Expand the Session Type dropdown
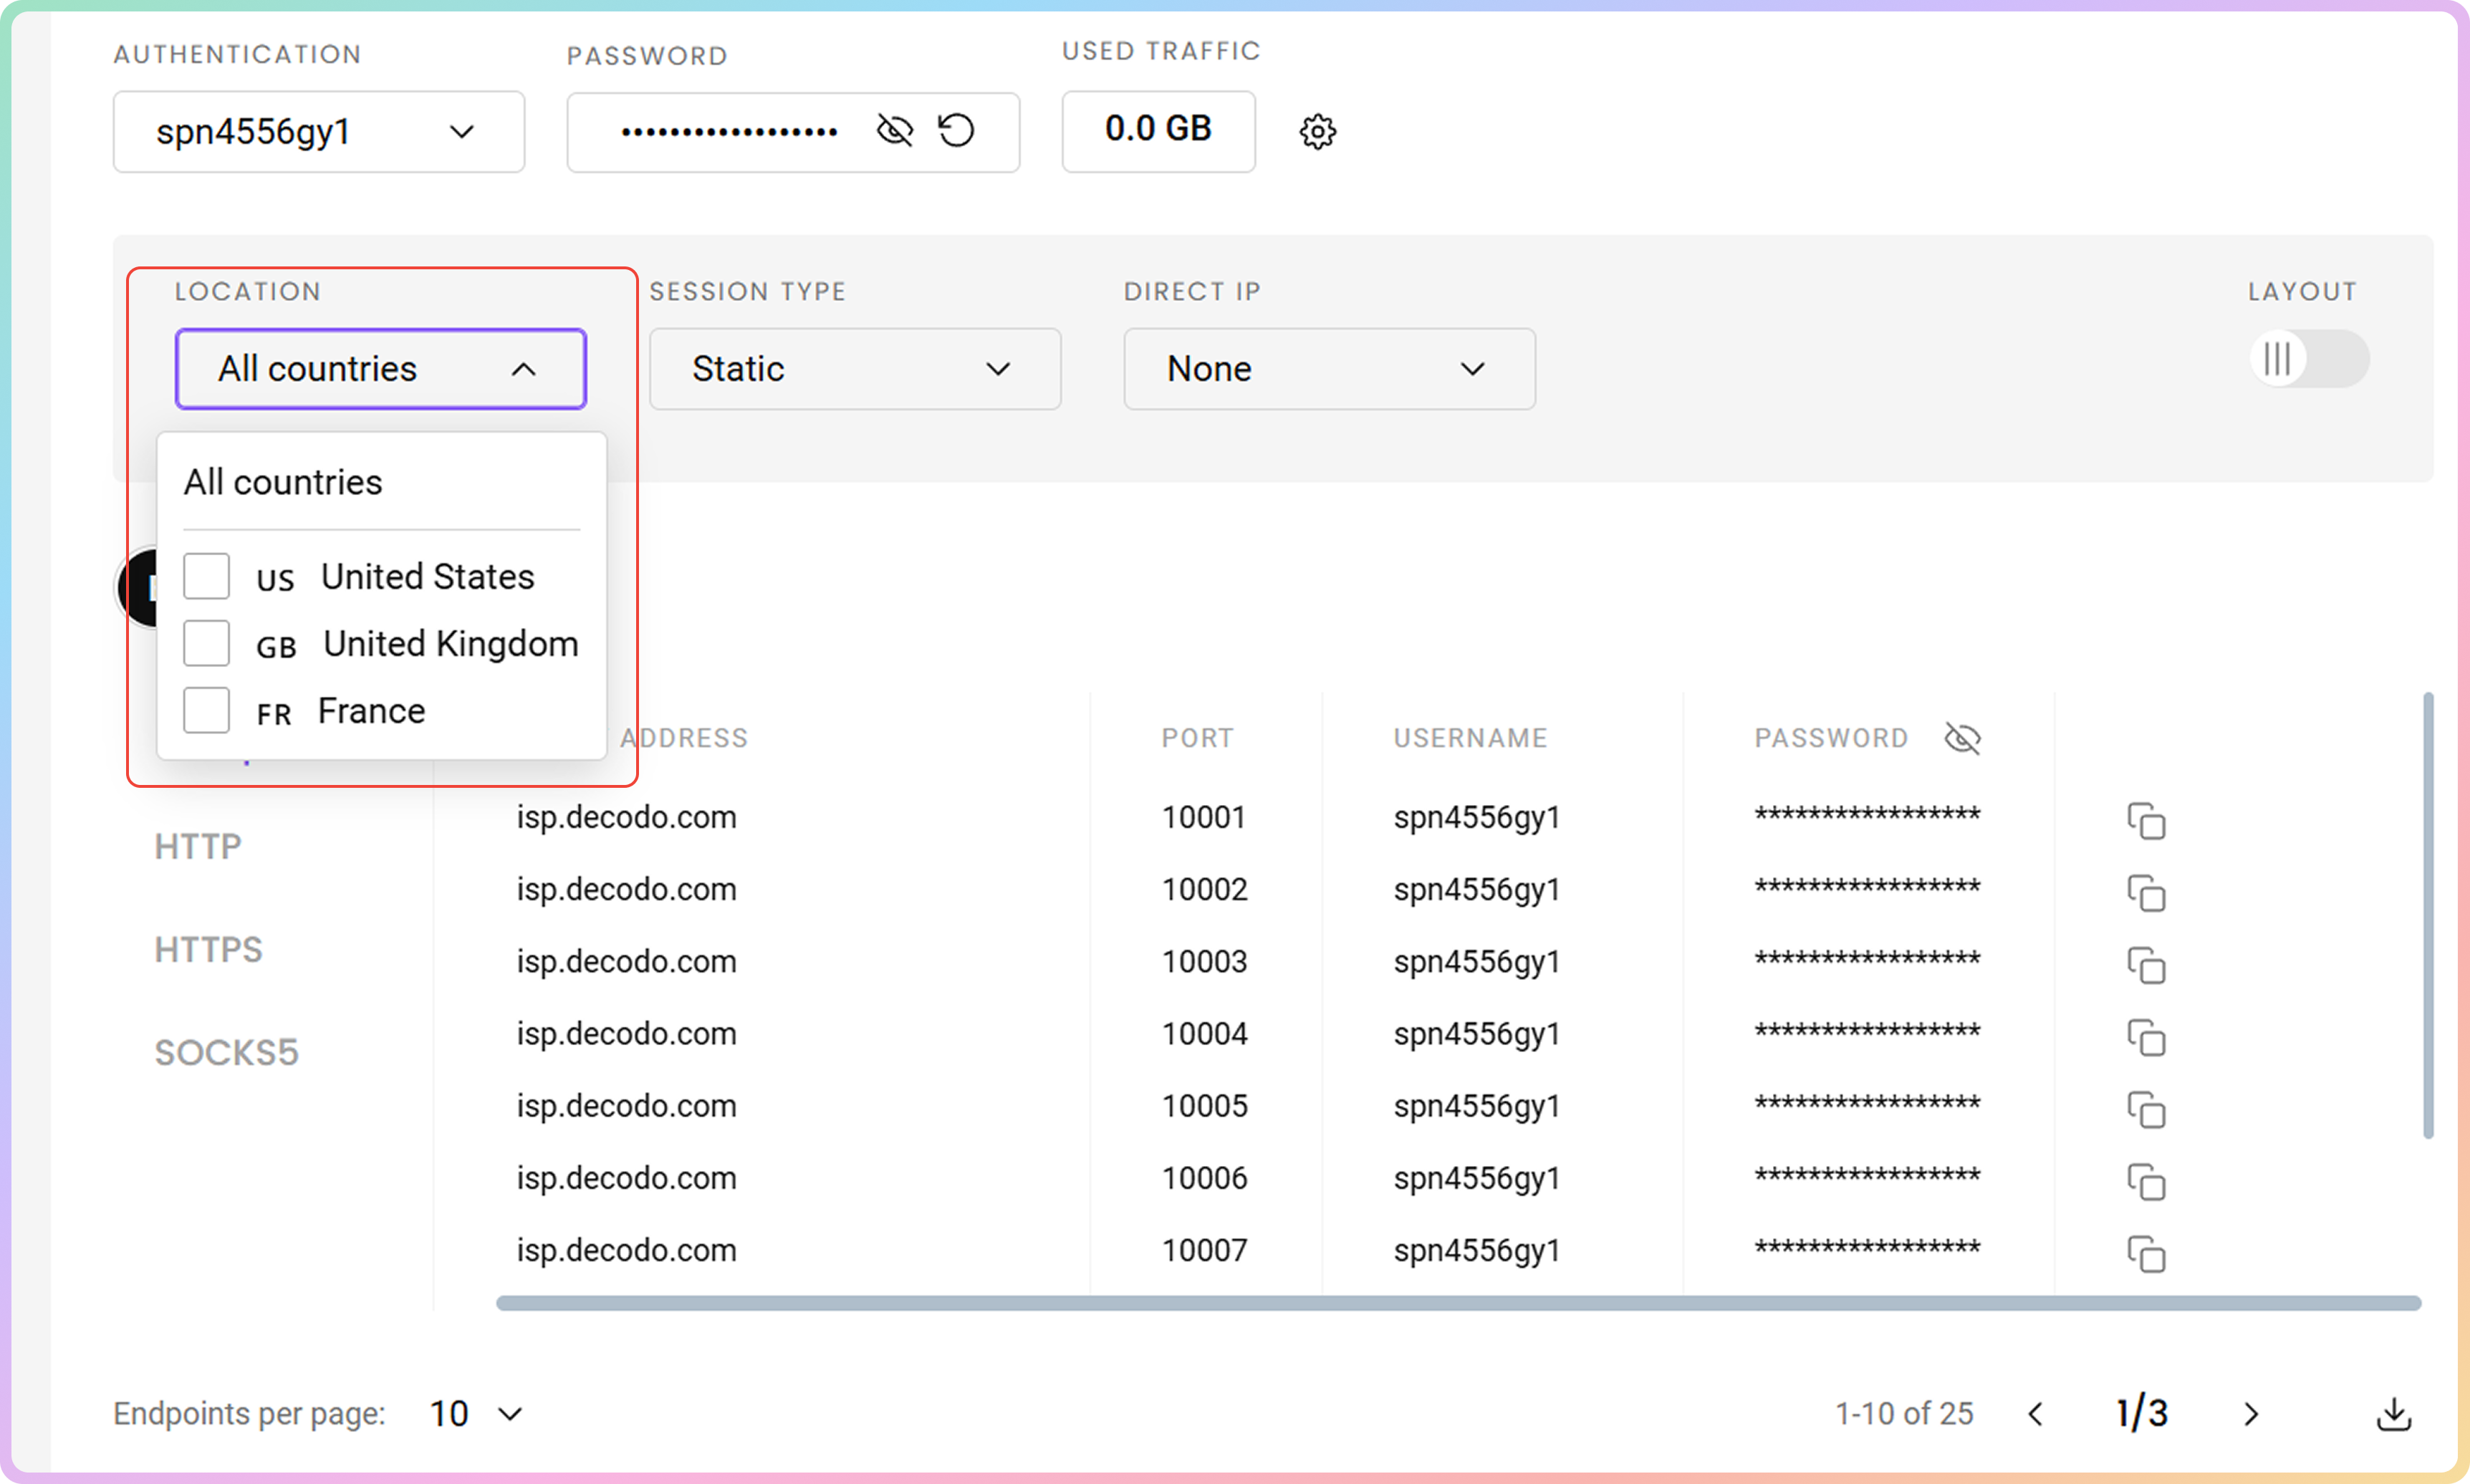This screenshot has height=1484, width=2470. click(x=854, y=369)
